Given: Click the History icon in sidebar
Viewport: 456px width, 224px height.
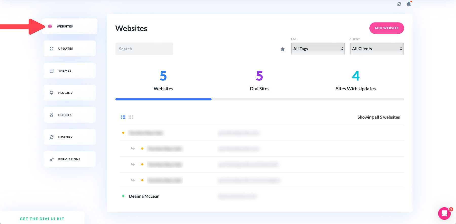Looking at the screenshot, I should point(51,137).
